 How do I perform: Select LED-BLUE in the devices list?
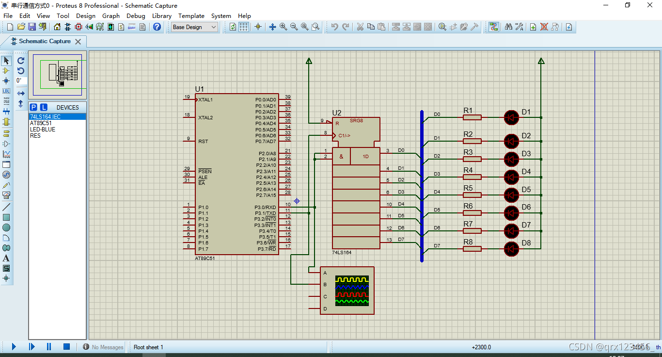click(x=57, y=130)
